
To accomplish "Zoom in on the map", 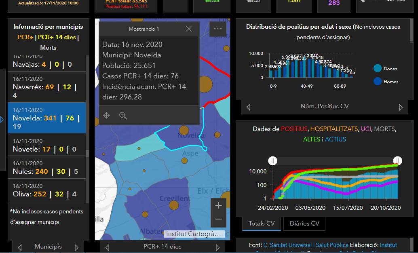I will [x=218, y=205].
